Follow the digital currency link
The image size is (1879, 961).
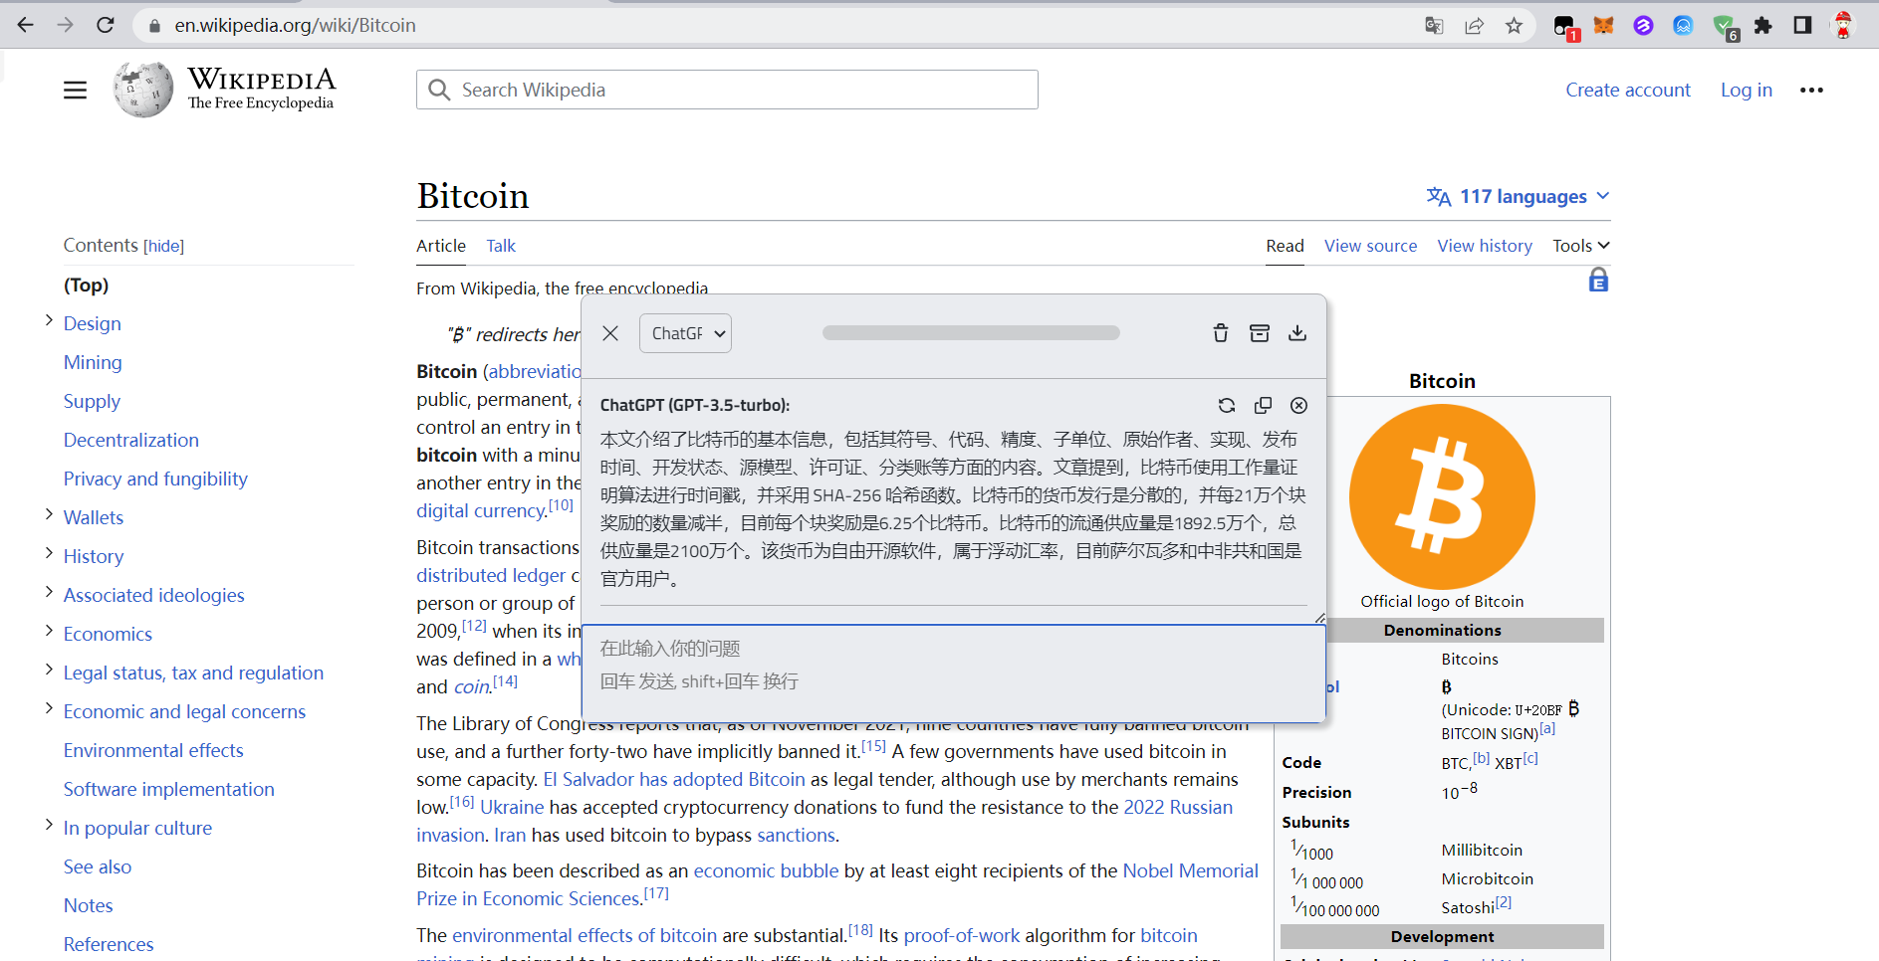(x=481, y=510)
